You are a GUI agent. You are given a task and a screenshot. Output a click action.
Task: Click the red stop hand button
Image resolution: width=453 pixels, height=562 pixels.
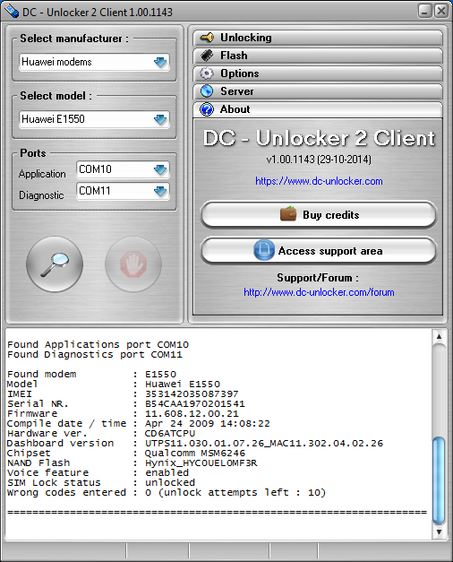coord(133,264)
